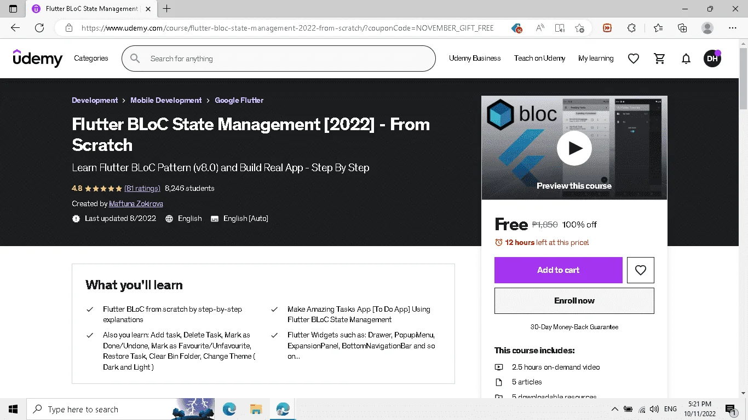Open the 81 ratings link
This screenshot has height=420, width=748.
142,188
